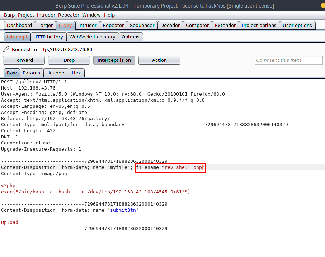The width and height of the screenshot is (325, 257).
Task: Open the Project menu
Action: 26,15
